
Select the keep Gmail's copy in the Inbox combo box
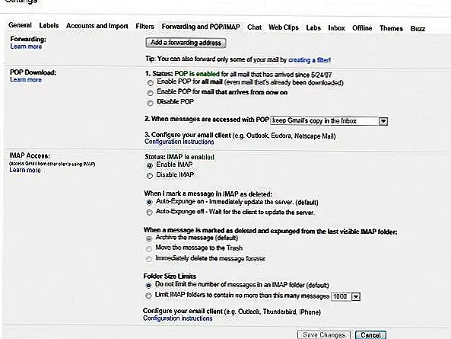[329, 121]
